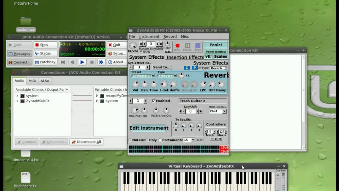Expand the recordMyDesktop writable client
This screenshot has height=191, width=339.
pos(97,95)
